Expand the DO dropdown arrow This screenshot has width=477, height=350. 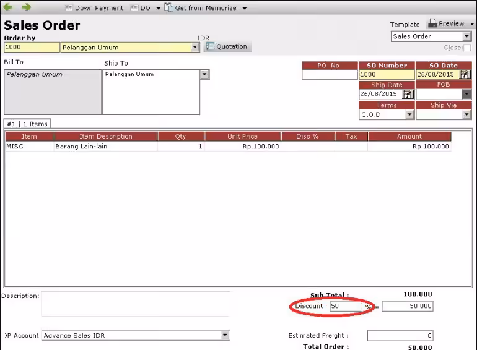click(x=158, y=9)
